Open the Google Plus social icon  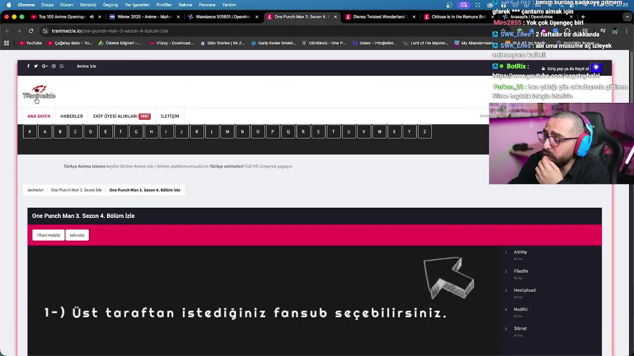[45, 66]
